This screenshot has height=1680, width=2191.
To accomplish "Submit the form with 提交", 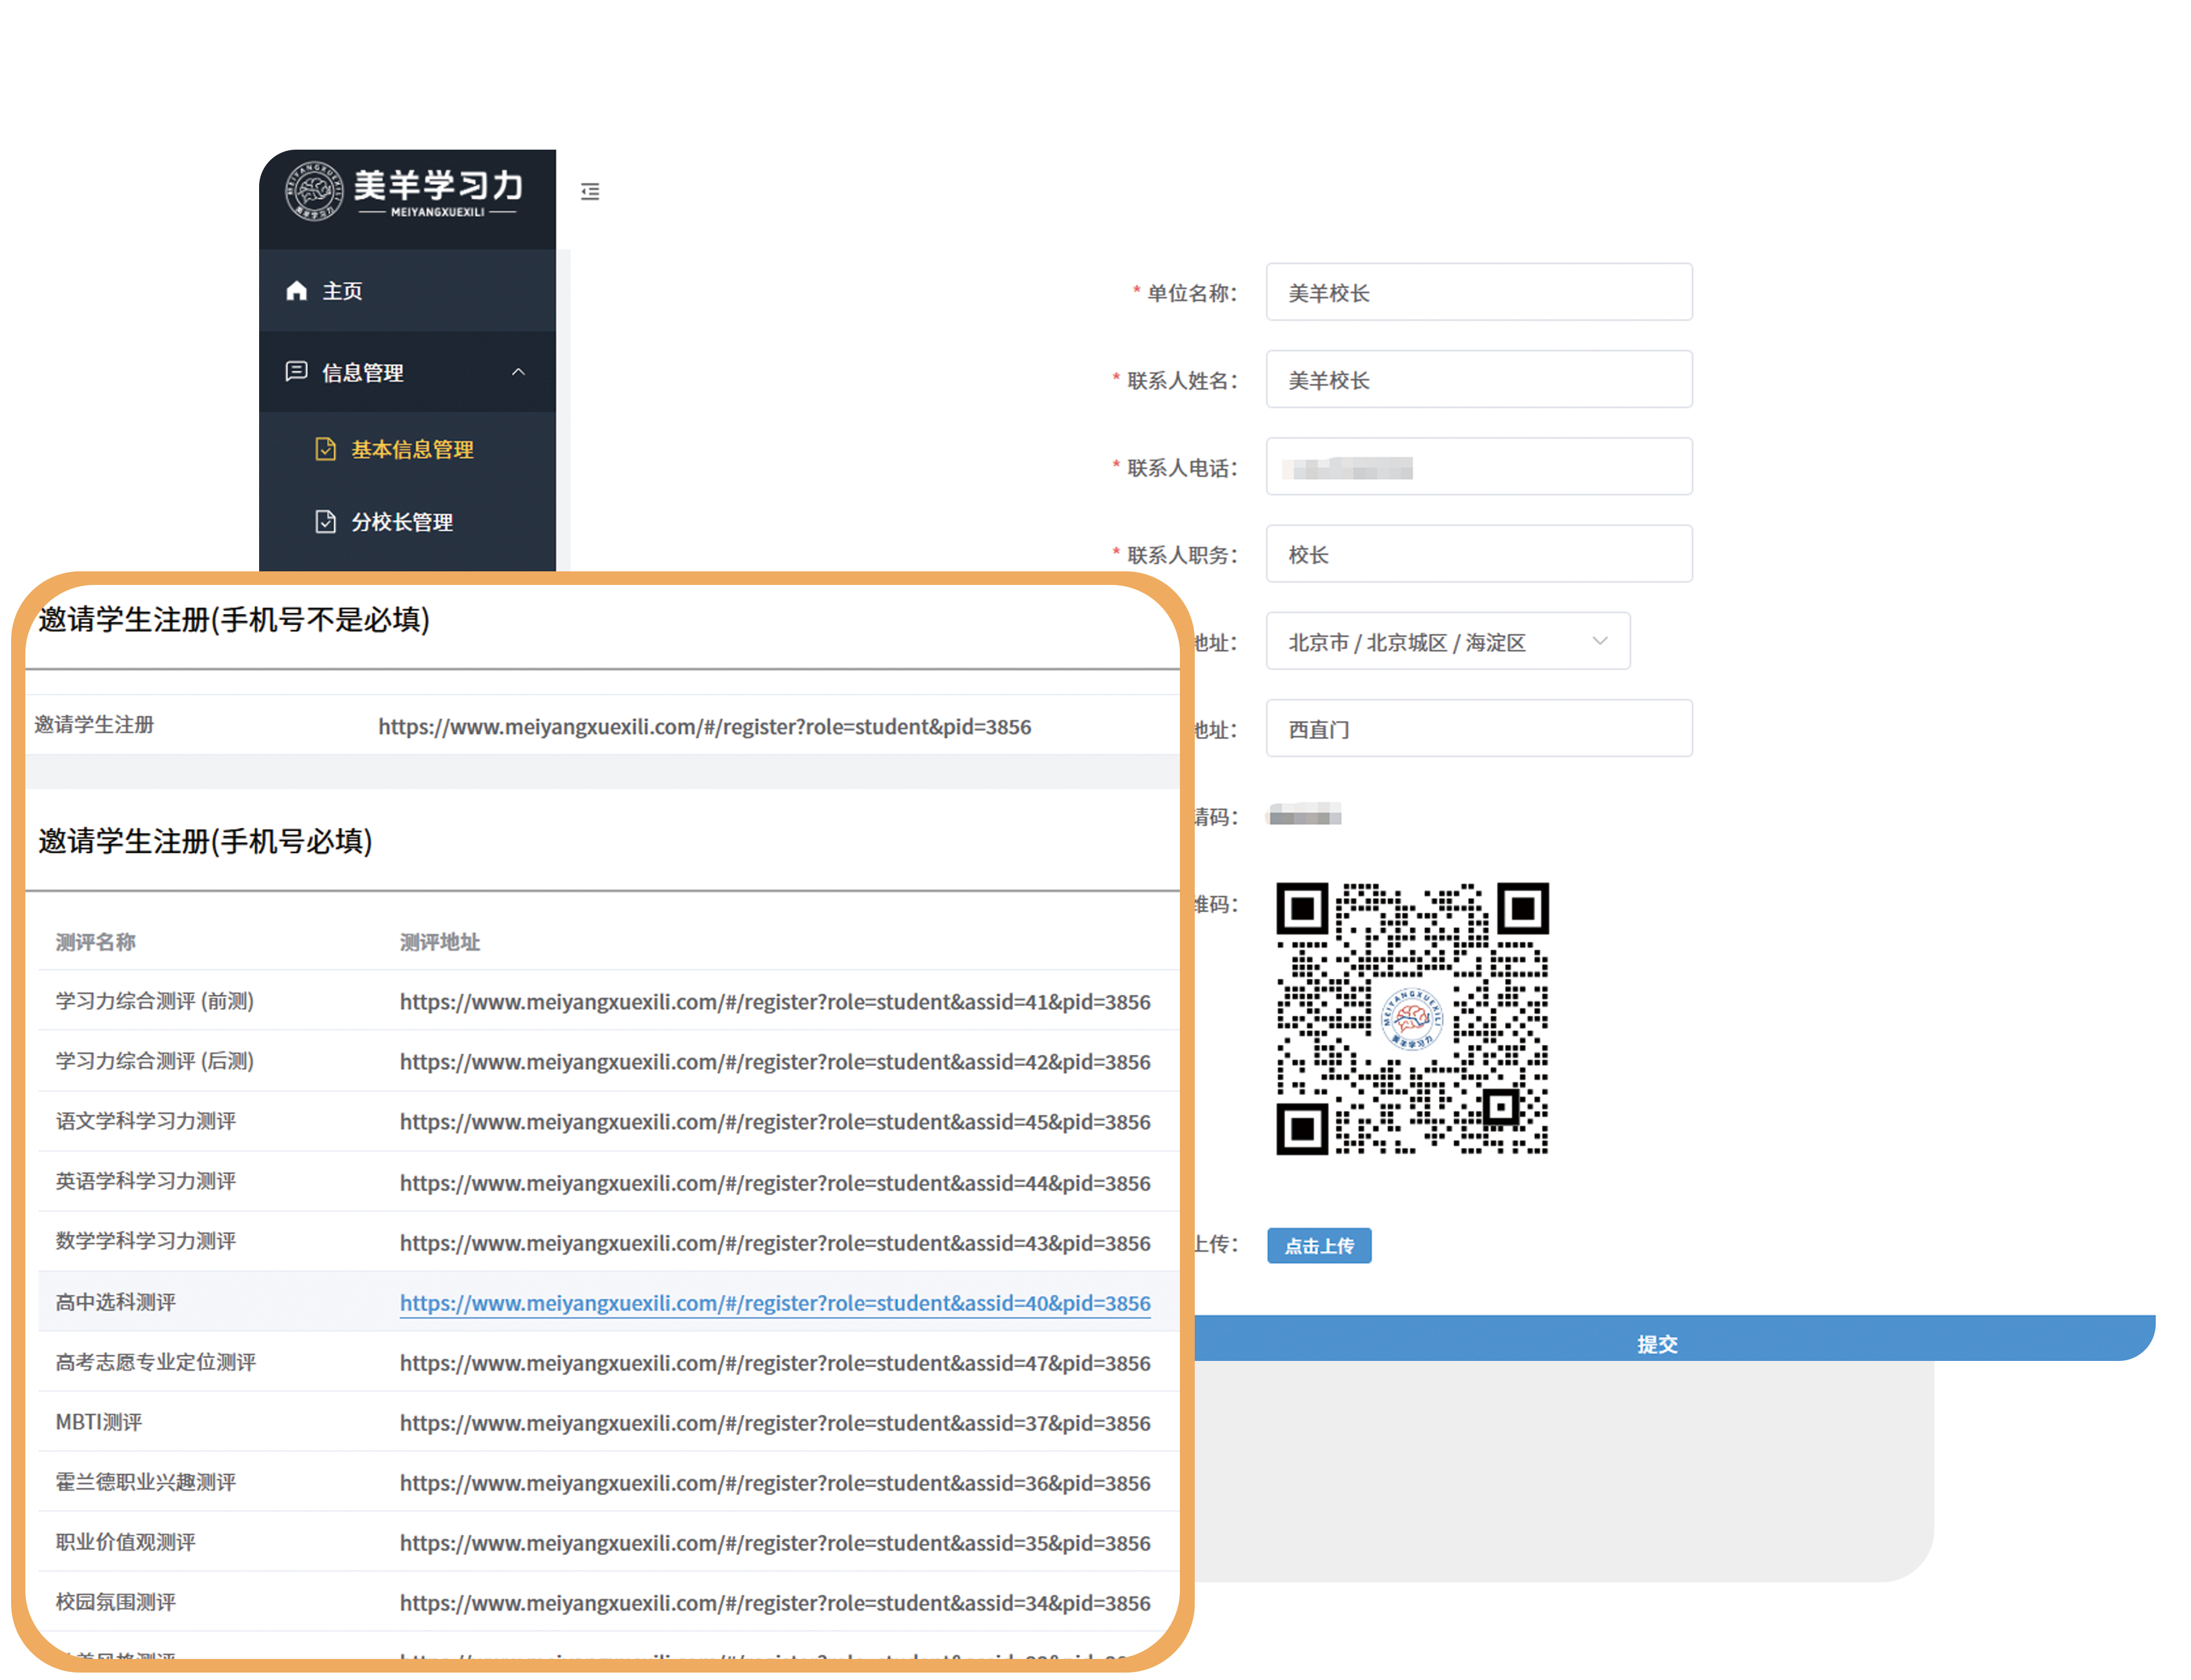I will (1656, 1343).
